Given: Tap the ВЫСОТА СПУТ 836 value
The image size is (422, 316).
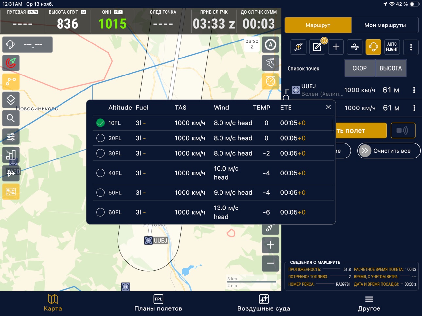Looking at the screenshot, I should pos(67,24).
